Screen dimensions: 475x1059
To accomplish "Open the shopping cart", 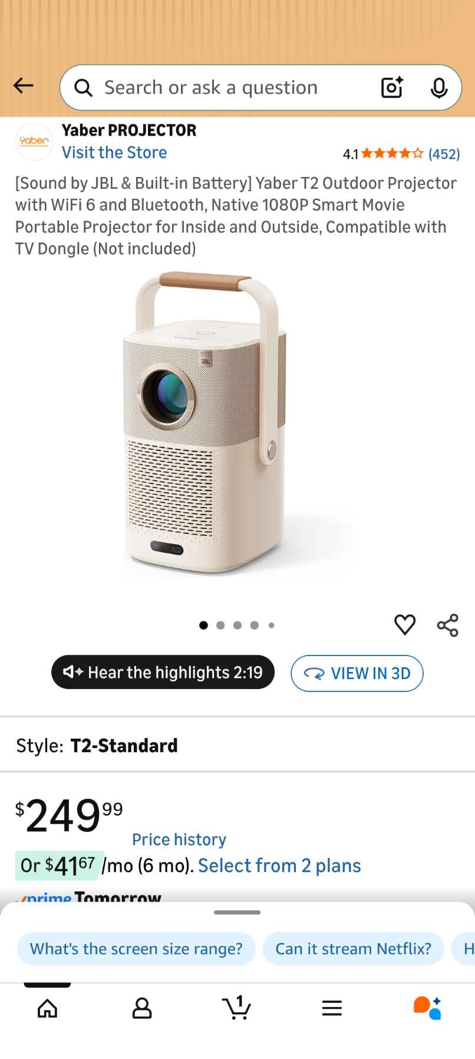I will pos(237,1008).
